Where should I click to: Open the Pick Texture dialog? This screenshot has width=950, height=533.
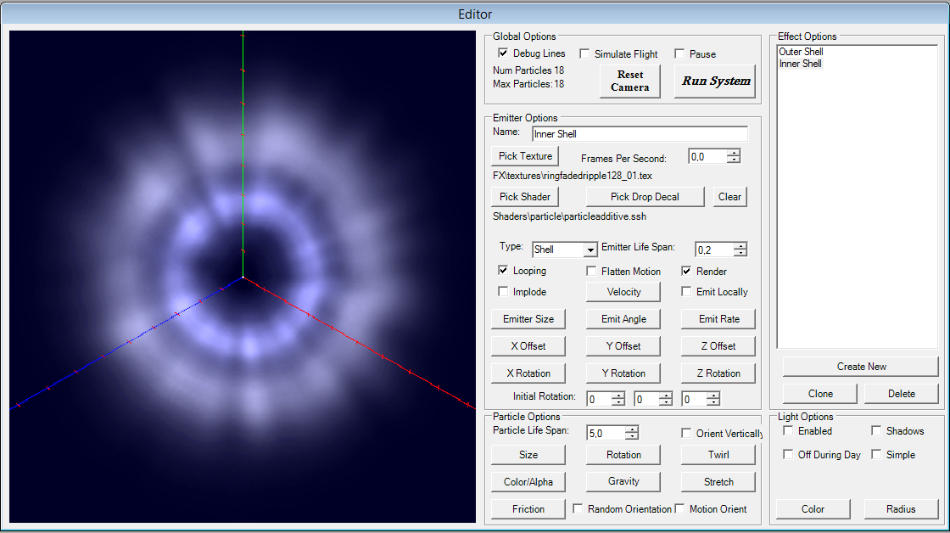pyautogui.click(x=525, y=156)
